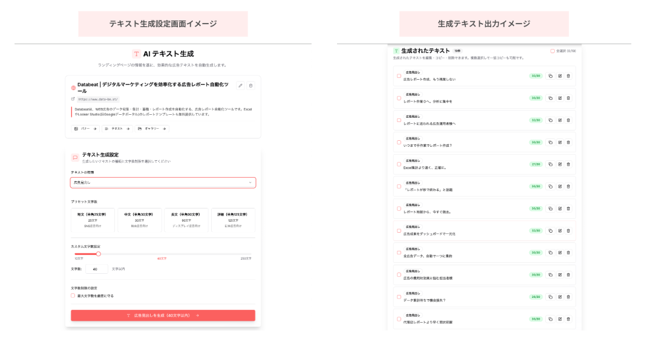
Task: Select the 中文 30文字 preset card
Action: point(139,220)
